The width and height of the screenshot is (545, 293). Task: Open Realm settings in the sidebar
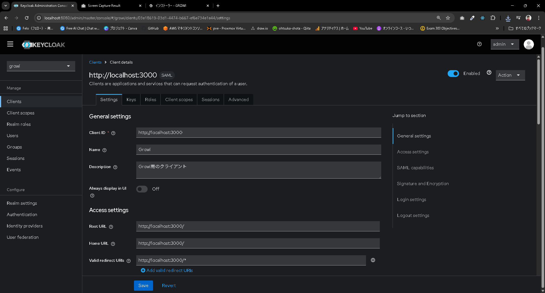pyautogui.click(x=41, y=203)
